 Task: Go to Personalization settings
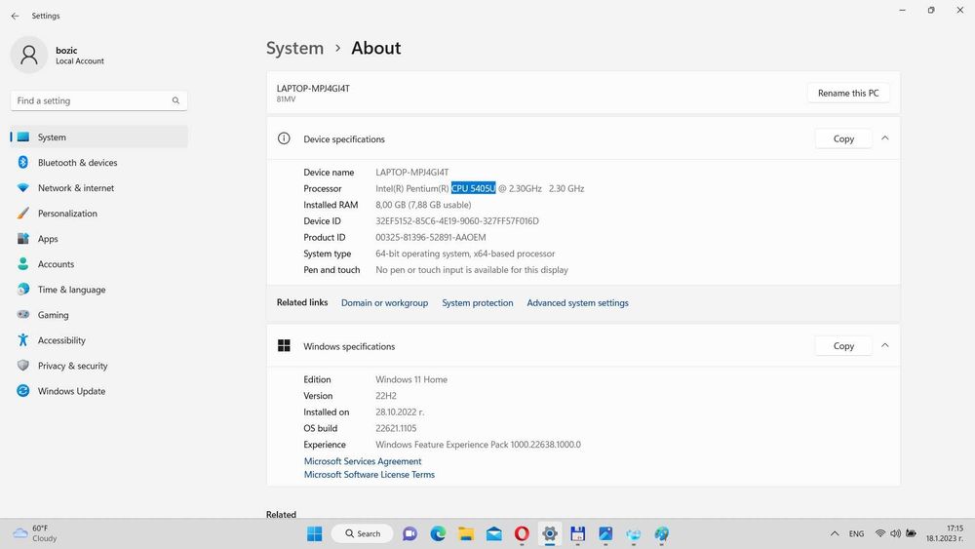[x=98, y=214]
